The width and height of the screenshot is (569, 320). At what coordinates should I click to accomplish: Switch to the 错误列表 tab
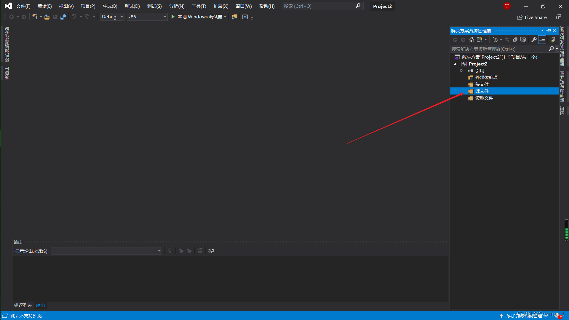(23, 305)
